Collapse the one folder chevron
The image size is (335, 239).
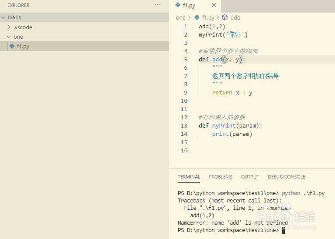[9, 37]
